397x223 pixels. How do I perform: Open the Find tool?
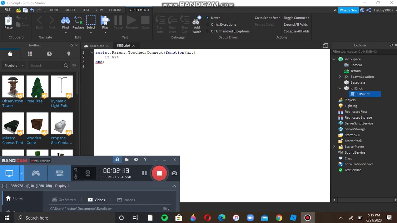(x=65, y=21)
